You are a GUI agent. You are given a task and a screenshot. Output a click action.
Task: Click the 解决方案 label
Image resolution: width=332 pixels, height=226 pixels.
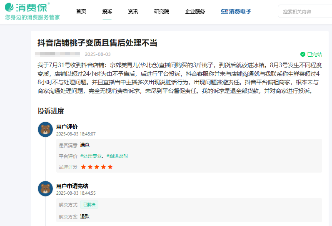click(68, 217)
